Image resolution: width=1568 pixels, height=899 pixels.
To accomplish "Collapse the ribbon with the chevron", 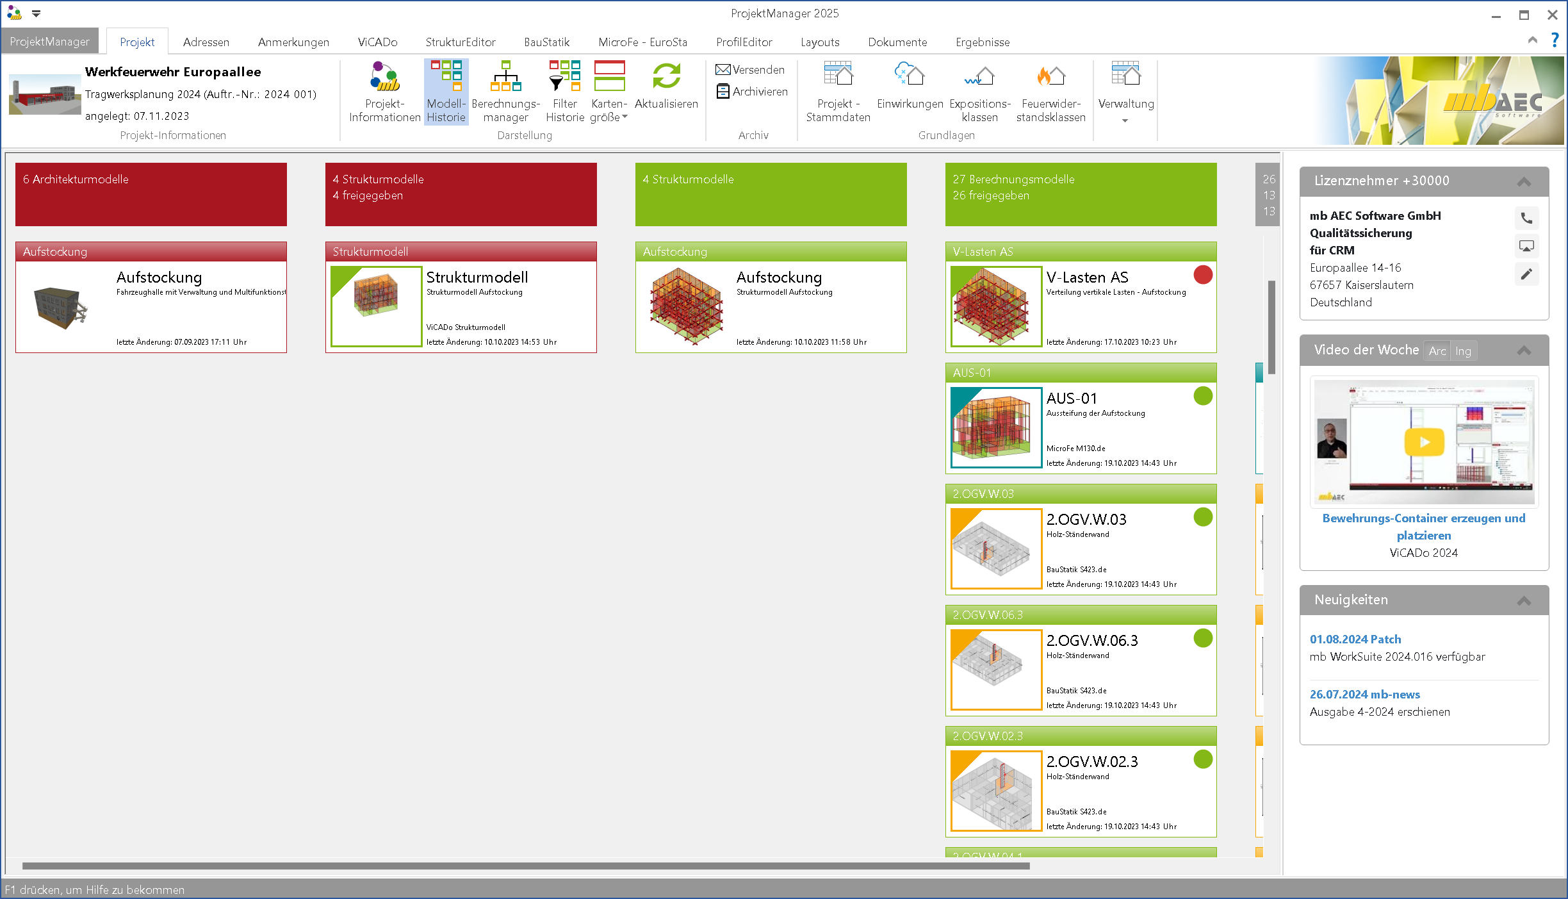I will (x=1532, y=40).
